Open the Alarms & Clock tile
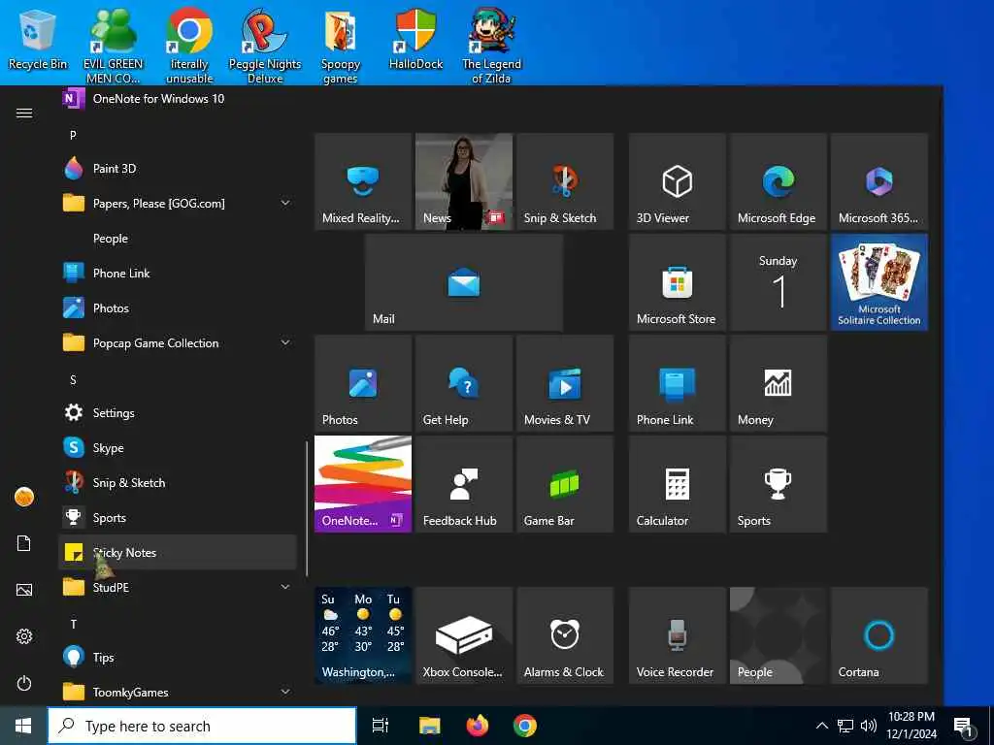This screenshot has width=994, height=745. [x=565, y=635]
